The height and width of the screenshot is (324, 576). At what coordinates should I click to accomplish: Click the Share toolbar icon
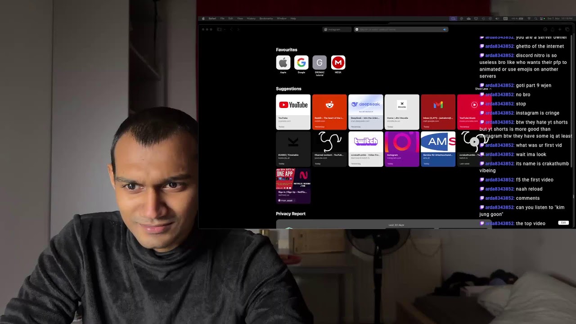[553, 29]
